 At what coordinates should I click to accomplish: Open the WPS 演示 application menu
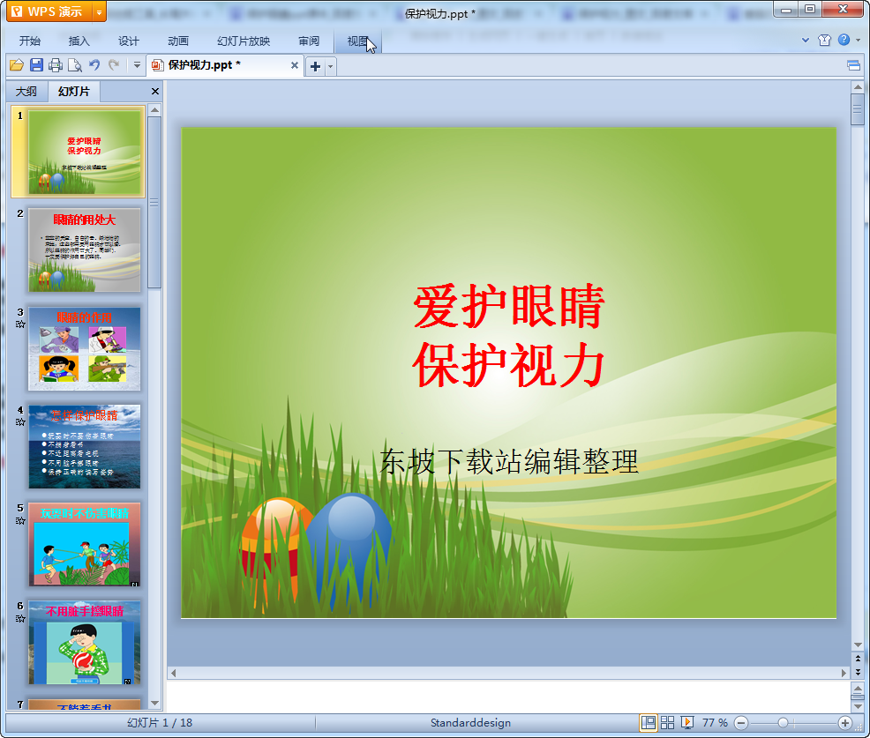pos(49,11)
